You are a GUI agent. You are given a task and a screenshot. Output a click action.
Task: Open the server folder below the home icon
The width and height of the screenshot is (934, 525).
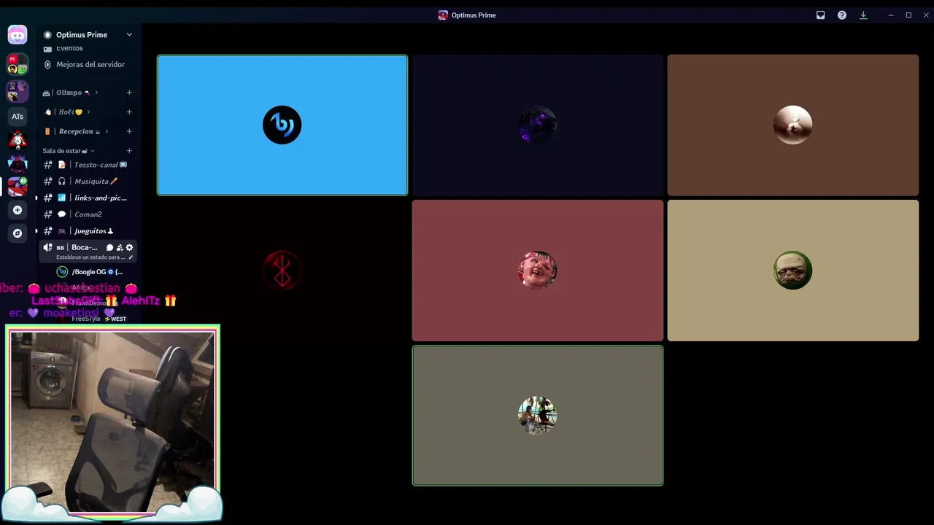18,64
